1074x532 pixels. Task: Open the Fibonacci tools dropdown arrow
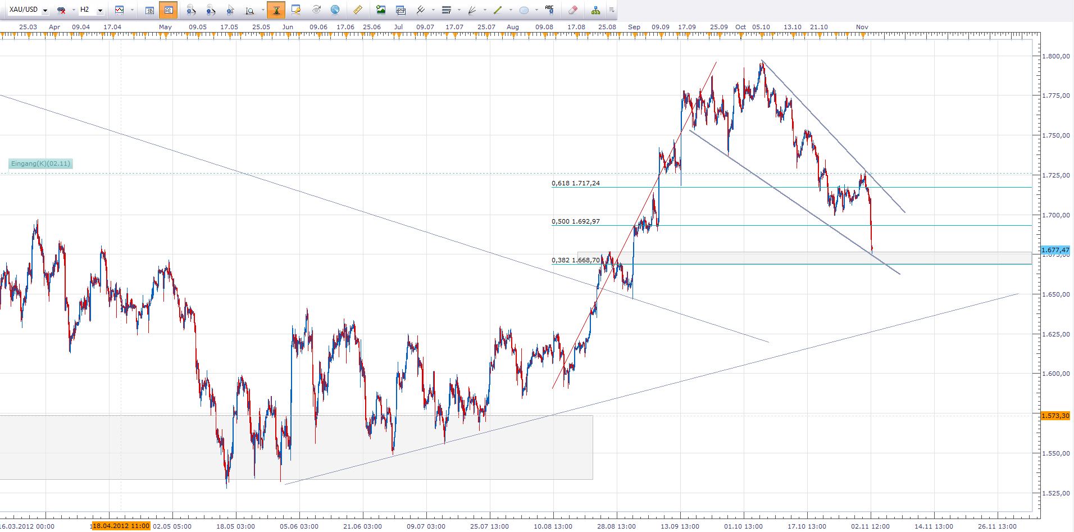(x=459, y=10)
